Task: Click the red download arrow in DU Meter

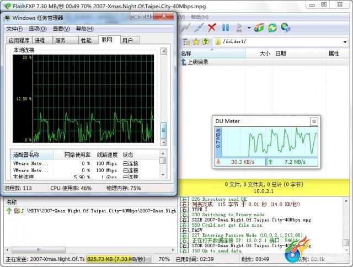Action: [218, 162]
